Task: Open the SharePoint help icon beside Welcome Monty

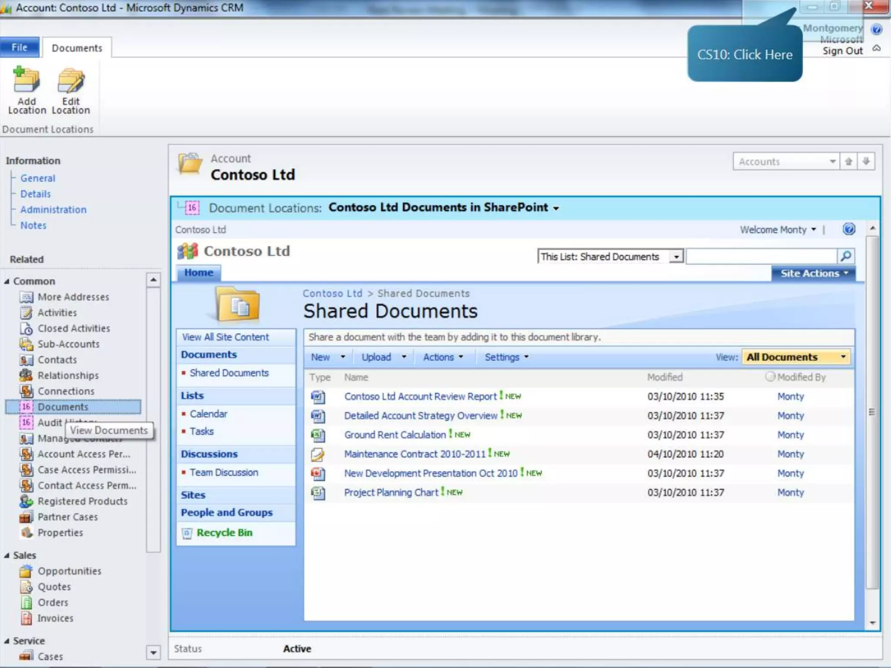Action: click(848, 229)
